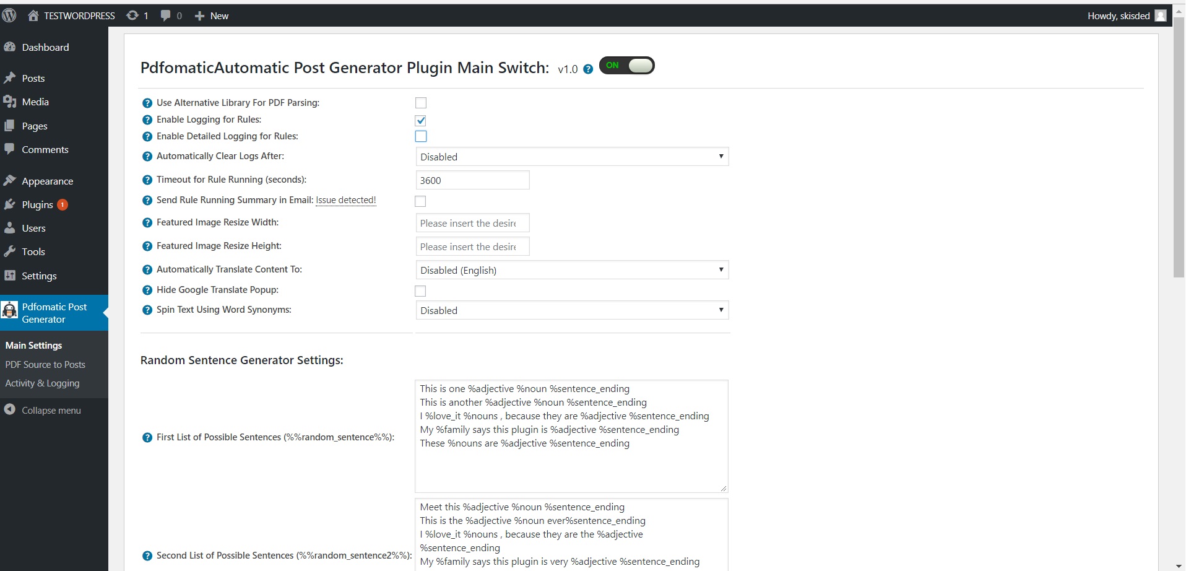Click the New button in admin bar
This screenshot has height=571, width=1186.
click(212, 15)
